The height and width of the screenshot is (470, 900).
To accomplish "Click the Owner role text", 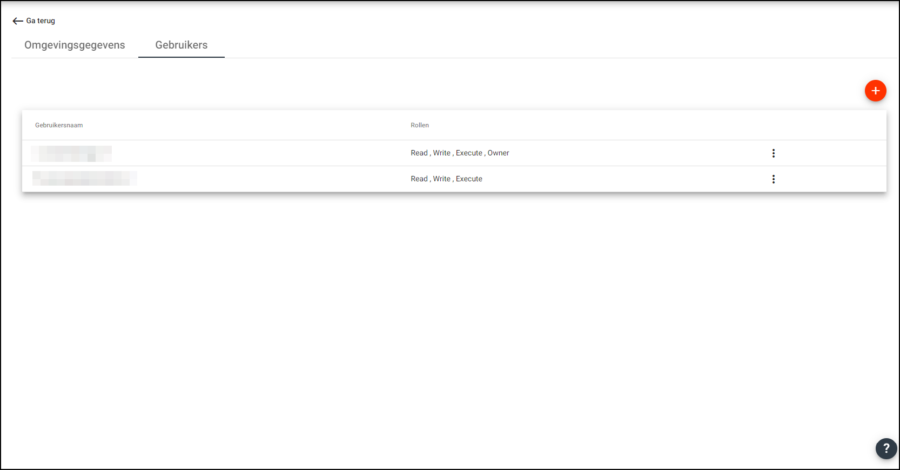I will coord(498,153).
